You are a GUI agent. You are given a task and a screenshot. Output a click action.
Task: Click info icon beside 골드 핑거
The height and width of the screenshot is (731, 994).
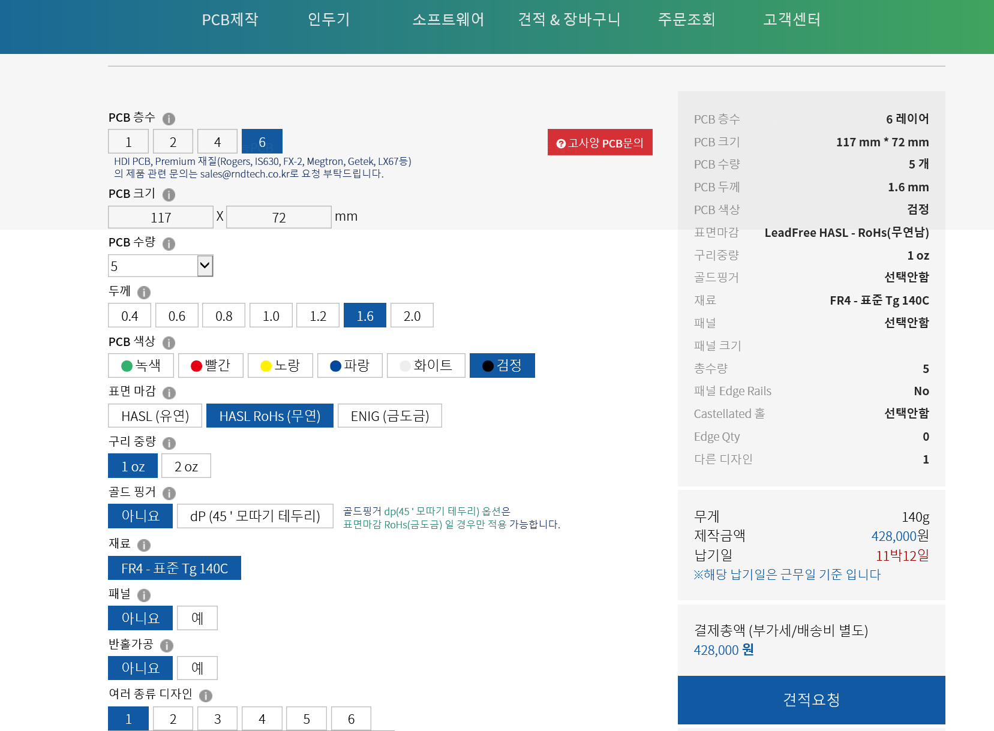(x=169, y=494)
